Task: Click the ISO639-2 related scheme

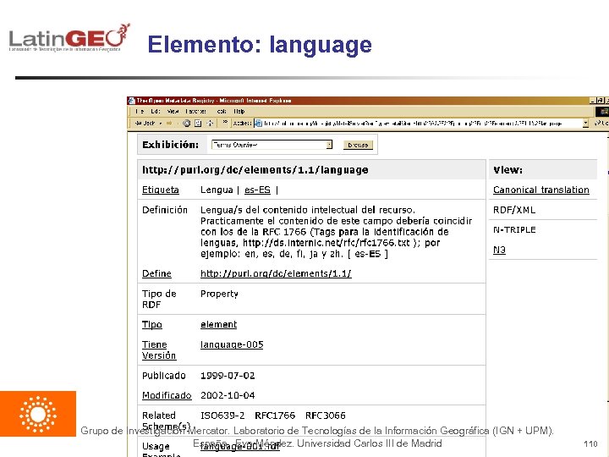Action: tap(222, 416)
